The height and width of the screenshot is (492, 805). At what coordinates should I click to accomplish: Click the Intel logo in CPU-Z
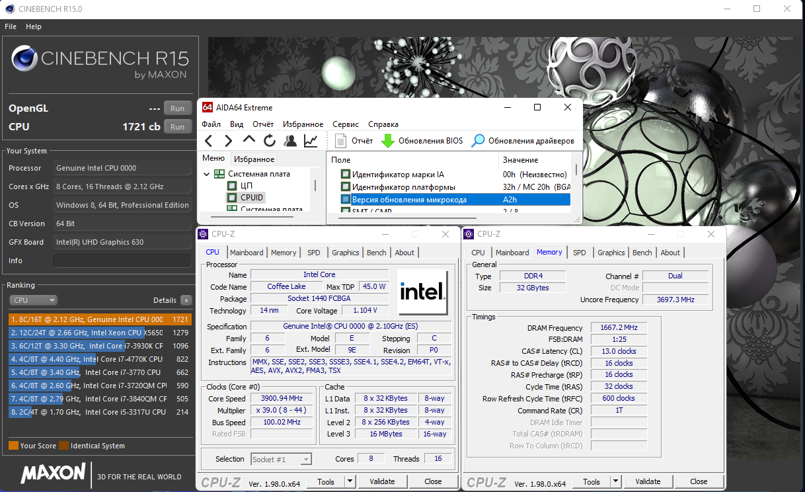pyautogui.click(x=423, y=293)
